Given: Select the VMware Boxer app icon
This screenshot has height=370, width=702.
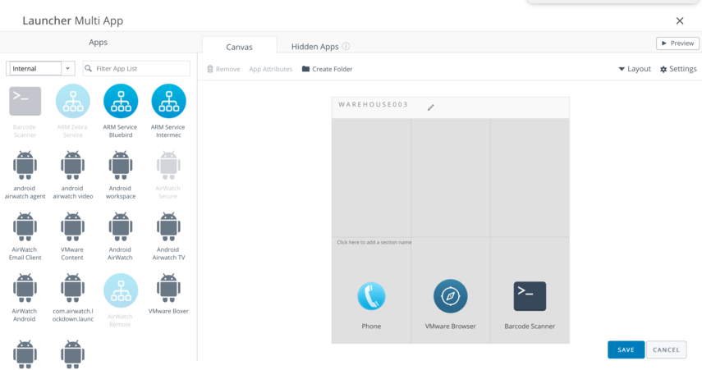Looking at the screenshot, I should click(x=168, y=287).
